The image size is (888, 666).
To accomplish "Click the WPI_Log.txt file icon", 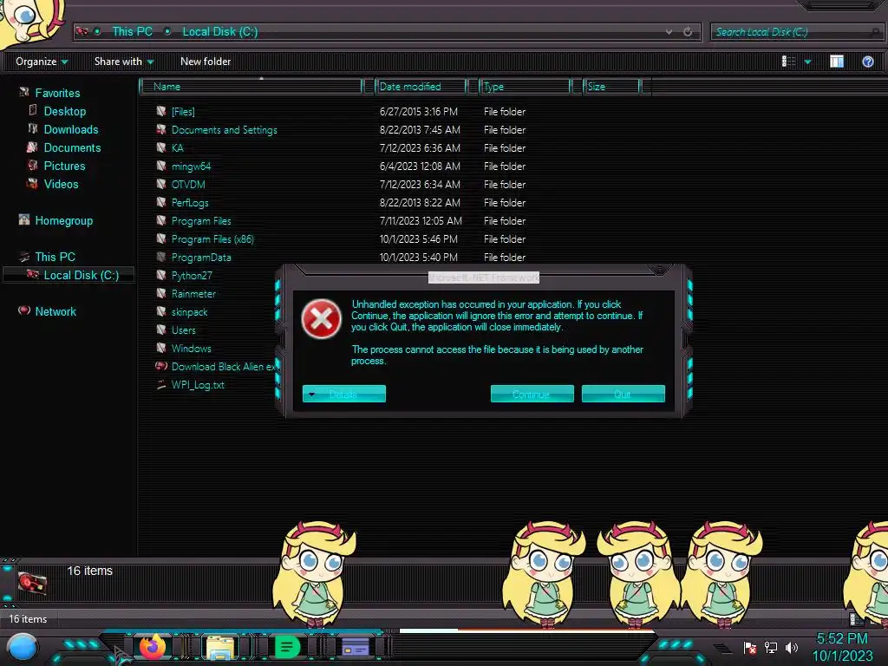I will coord(161,385).
